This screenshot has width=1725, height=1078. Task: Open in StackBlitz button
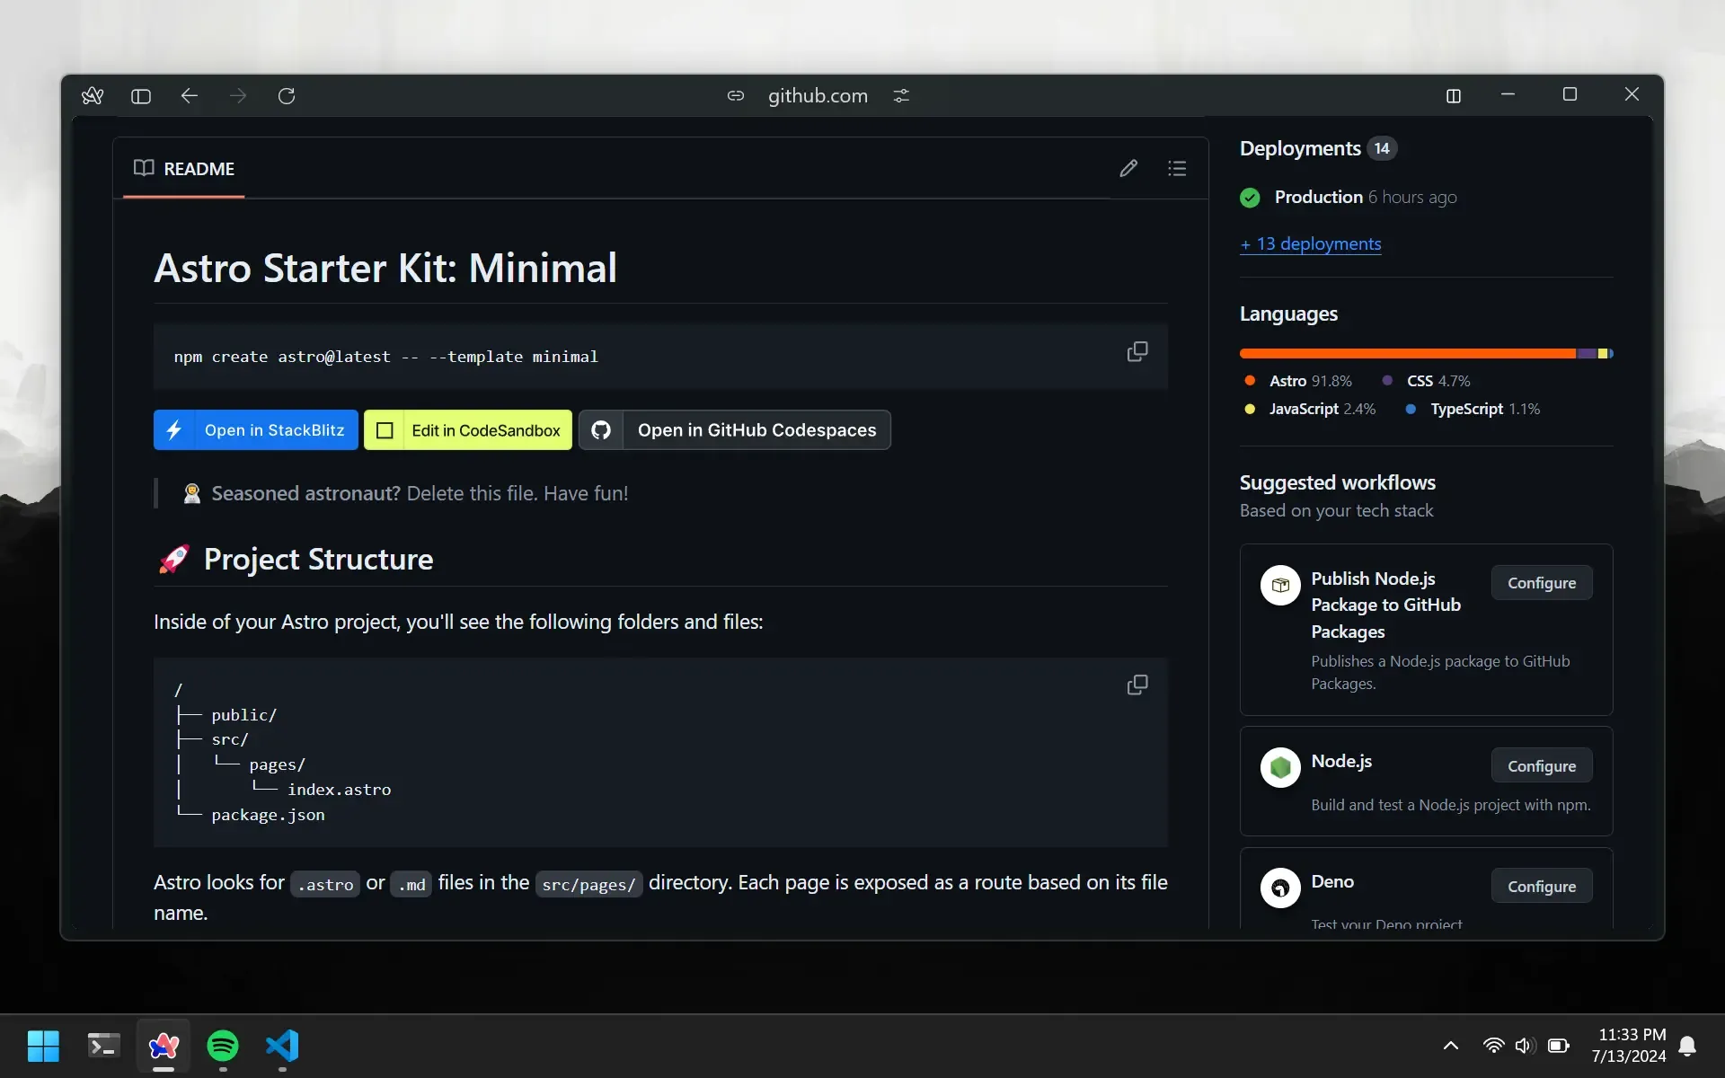click(x=256, y=430)
